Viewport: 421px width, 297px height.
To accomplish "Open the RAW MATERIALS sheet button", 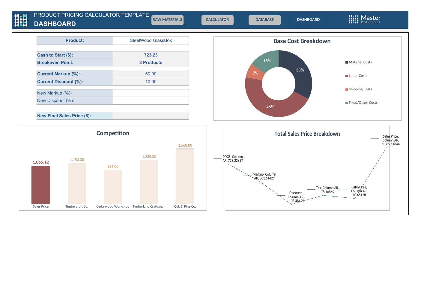I will pyautogui.click(x=167, y=20).
